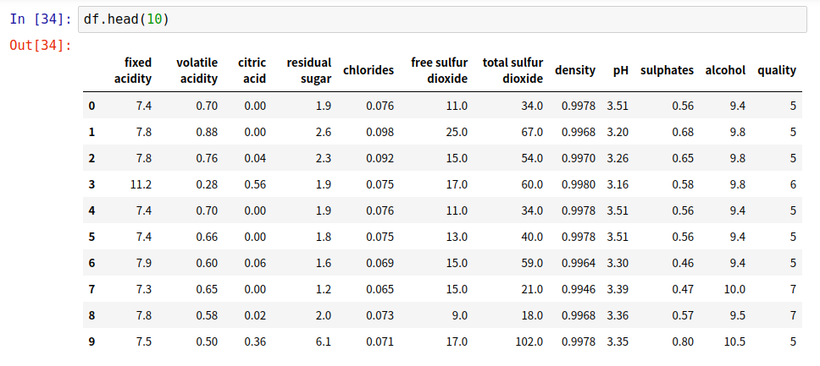The image size is (820, 366).
Task: Select the 'chlorides' column header
Action: tap(368, 70)
